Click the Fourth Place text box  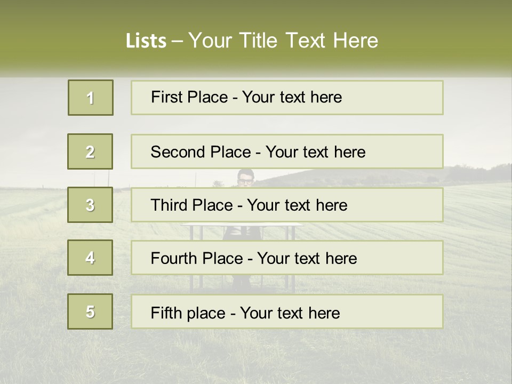click(x=287, y=258)
